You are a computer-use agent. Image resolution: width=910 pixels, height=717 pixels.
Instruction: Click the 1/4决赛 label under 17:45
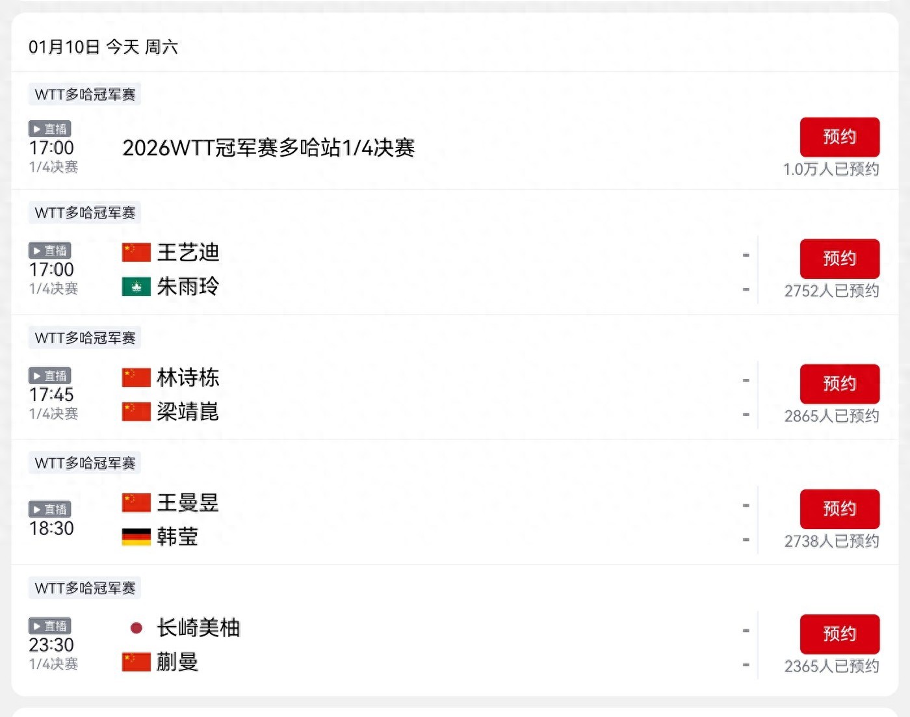(x=53, y=413)
